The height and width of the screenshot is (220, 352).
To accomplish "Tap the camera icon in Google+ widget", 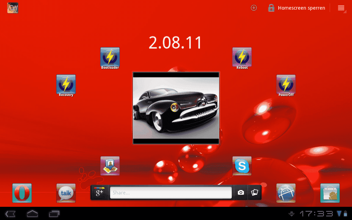I will [241, 193].
